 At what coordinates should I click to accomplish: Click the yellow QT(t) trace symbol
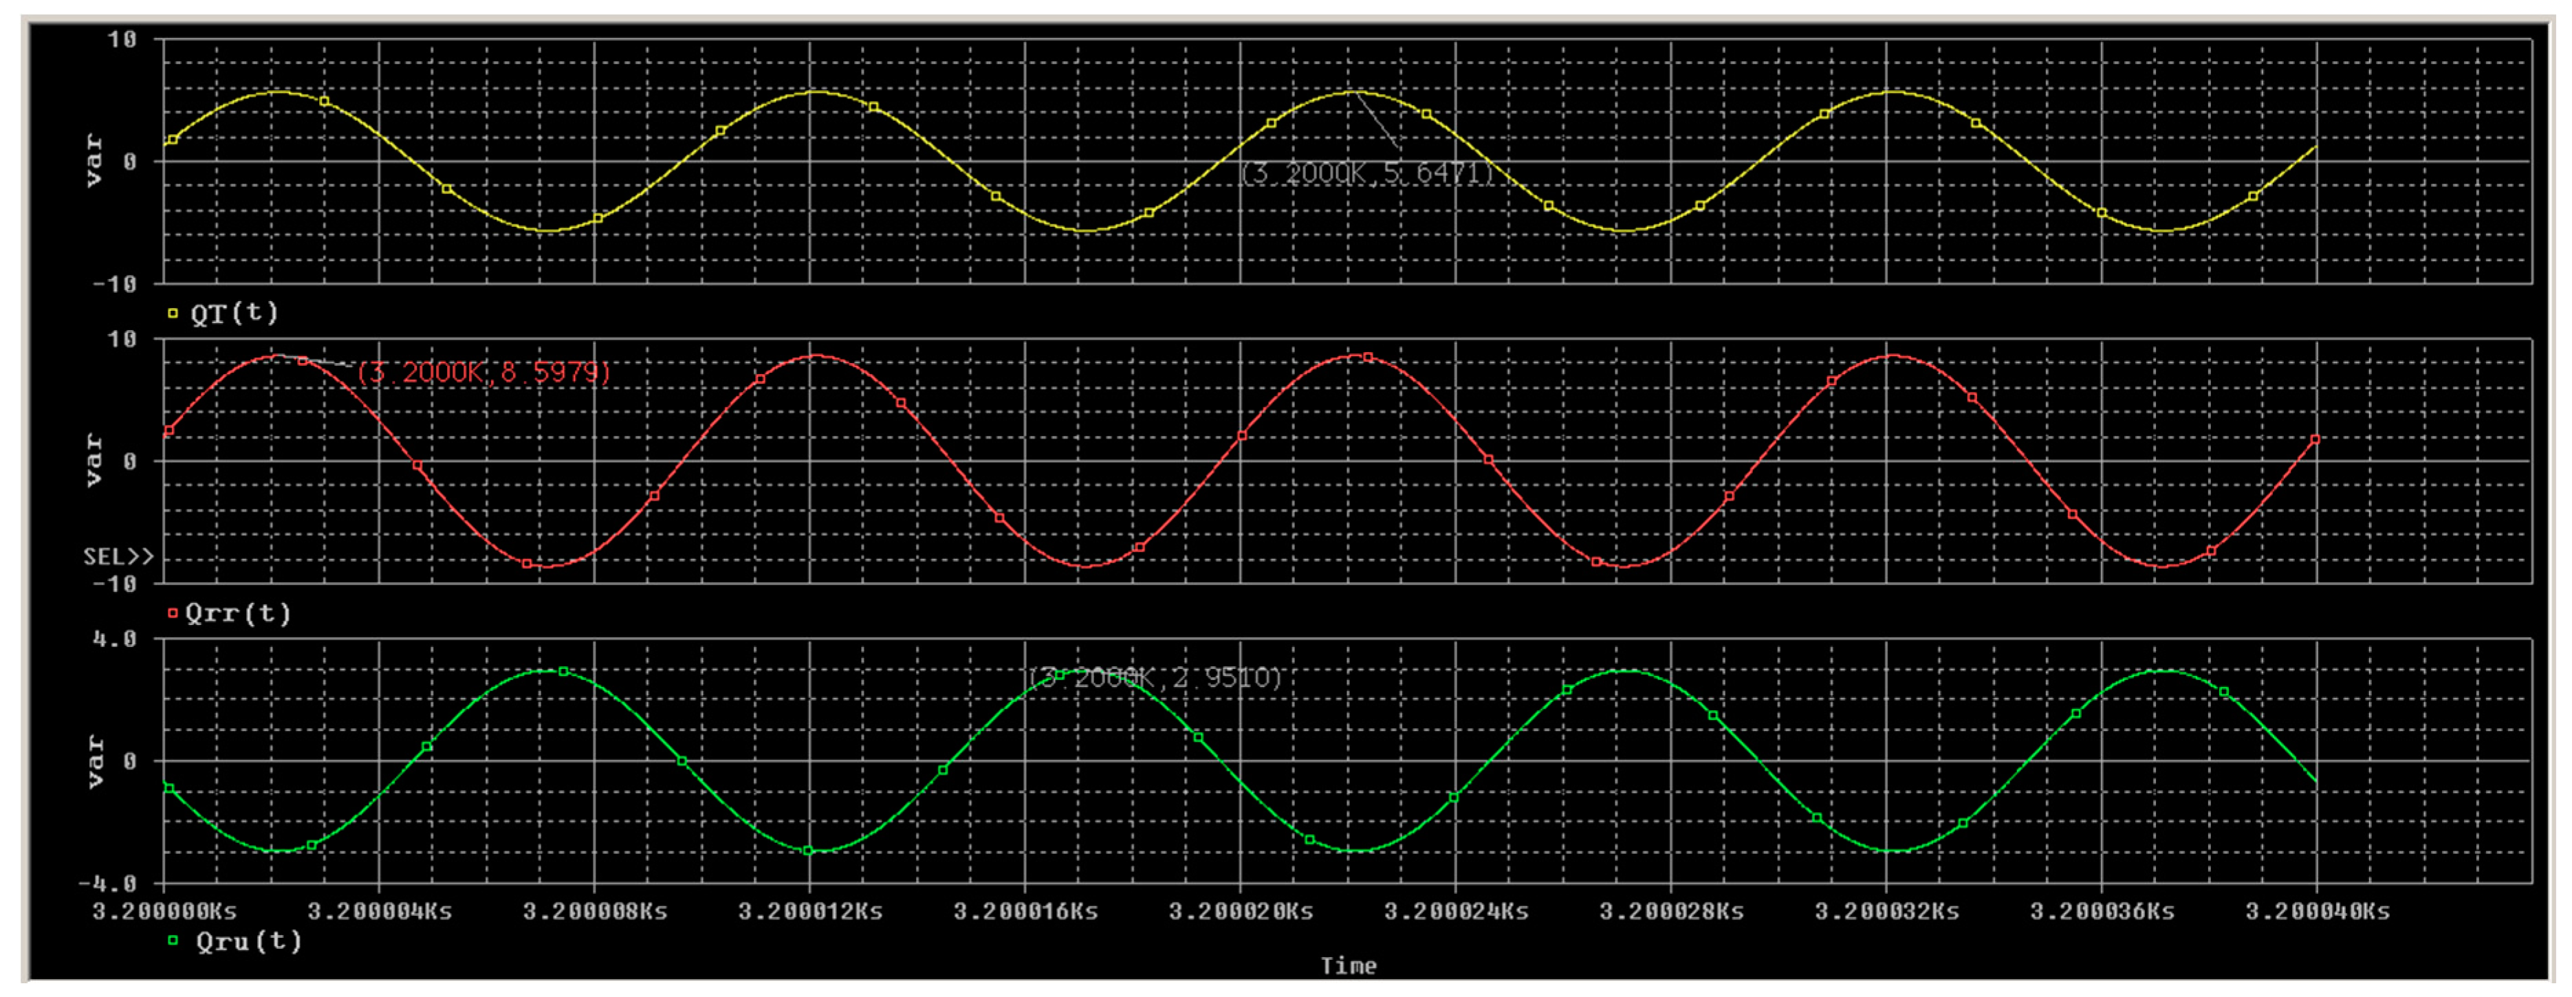173,314
